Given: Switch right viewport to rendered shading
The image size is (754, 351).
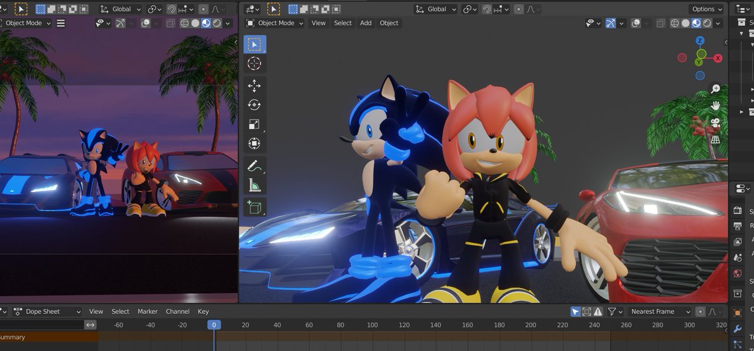Looking at the screenshot, I should coord(707,23).
